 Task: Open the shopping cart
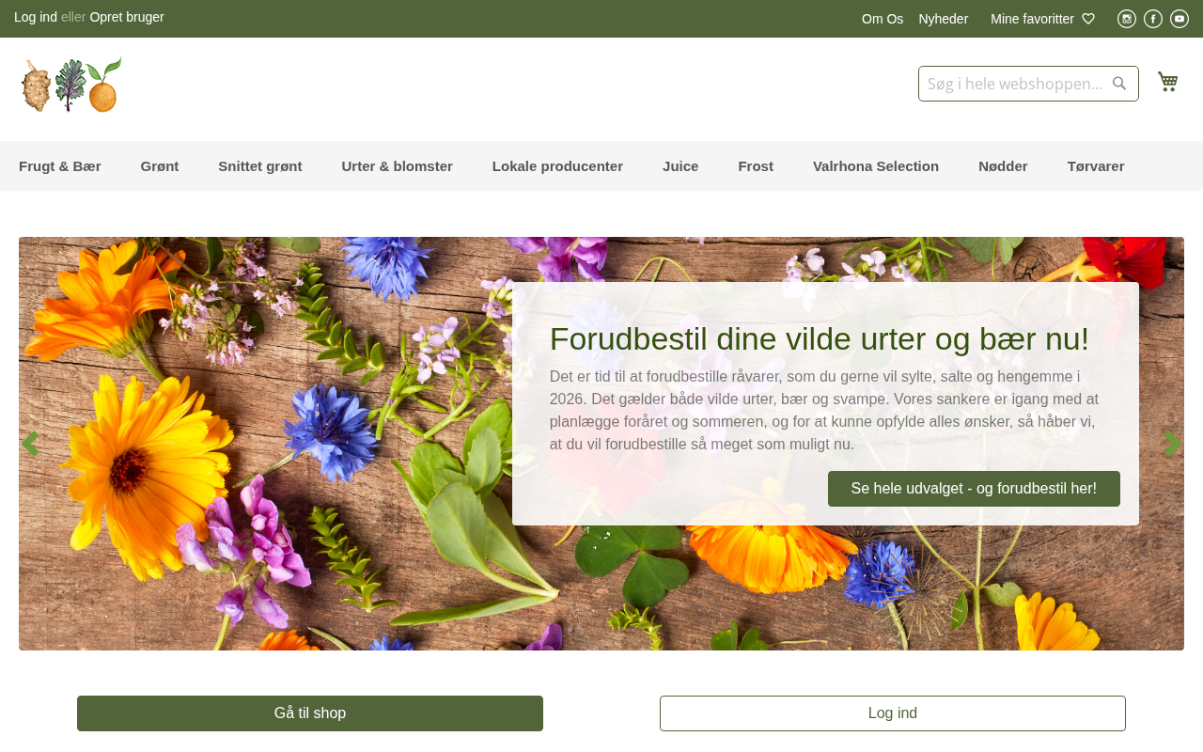pyautogui.click(x=1168, y=82)
